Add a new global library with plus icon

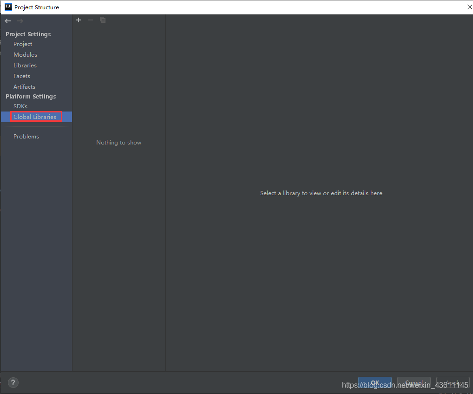[79, 20]
